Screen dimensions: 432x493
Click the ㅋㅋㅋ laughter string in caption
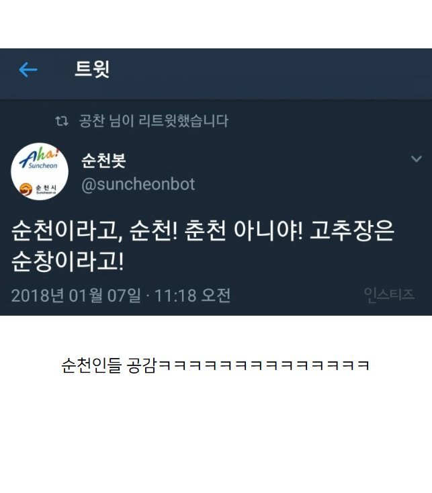click(263, 365)
